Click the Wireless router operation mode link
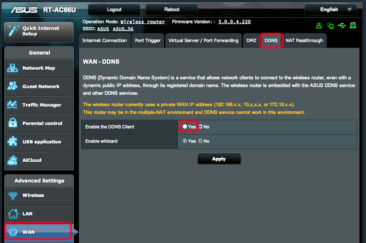The image size is (366, 243). click(144, 21)
